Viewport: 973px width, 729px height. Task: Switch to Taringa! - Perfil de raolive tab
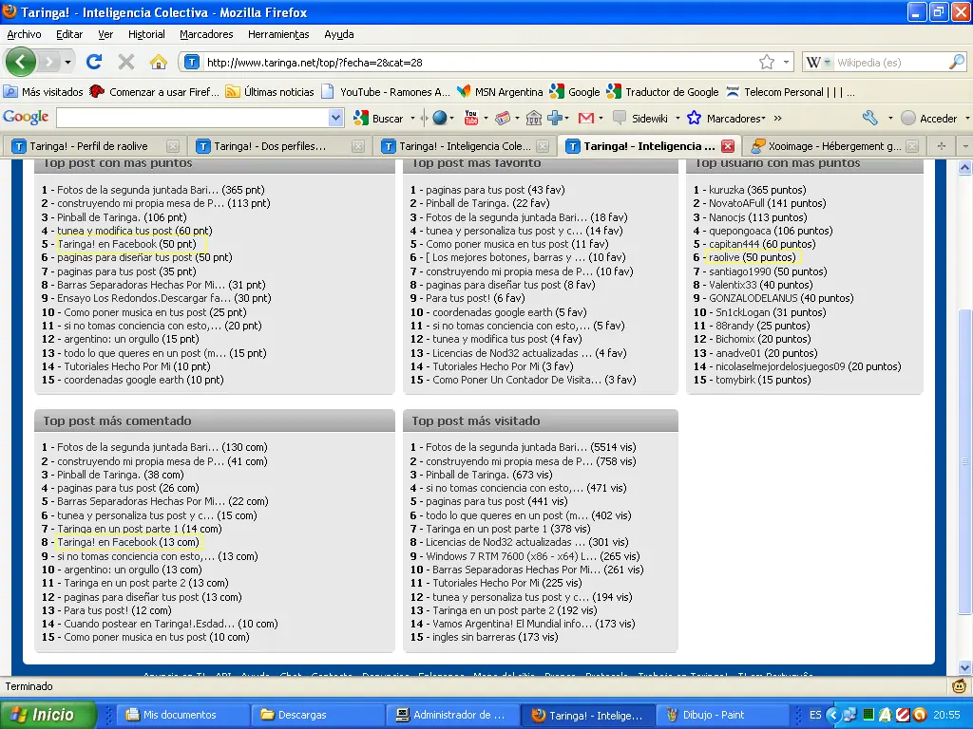click(x=96, y=146)
